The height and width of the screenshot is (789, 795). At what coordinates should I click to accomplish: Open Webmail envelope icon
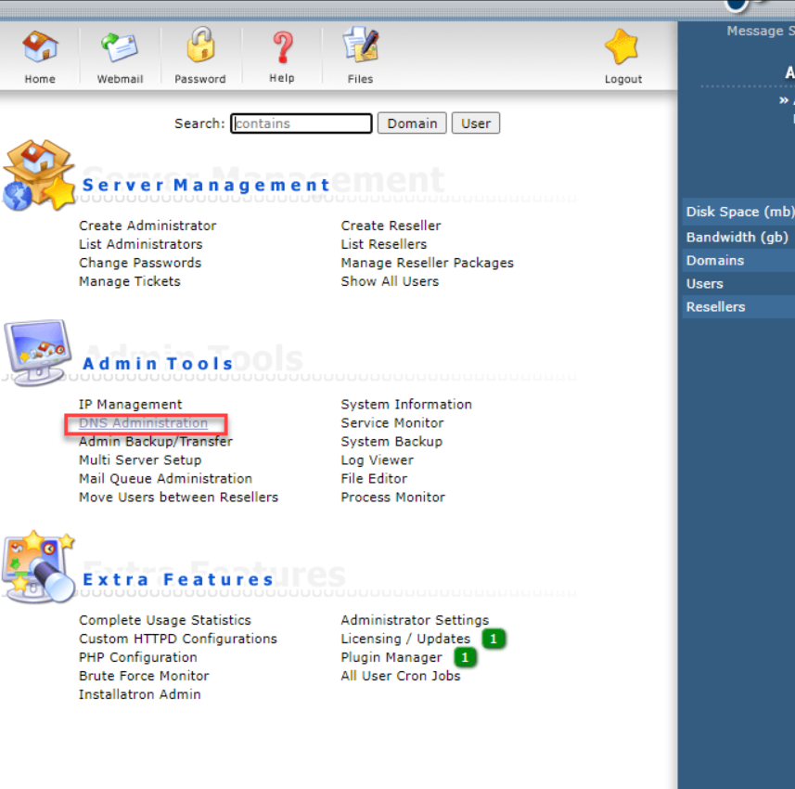(x=120, y=47)
